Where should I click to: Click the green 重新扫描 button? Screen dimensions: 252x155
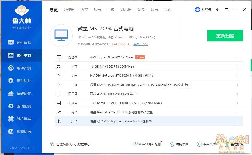pyautogui.click(x=225, y=36)
